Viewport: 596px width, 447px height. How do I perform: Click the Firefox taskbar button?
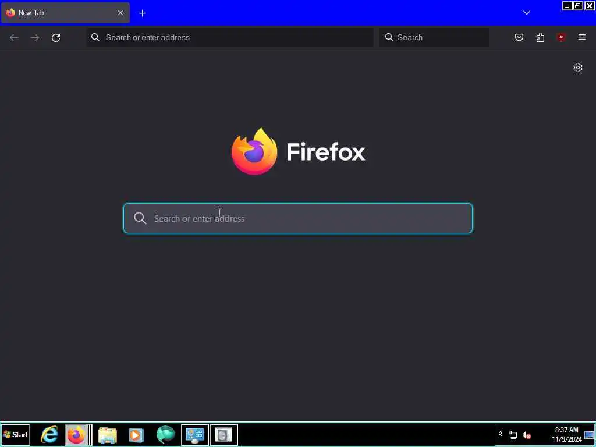point(77,434)
